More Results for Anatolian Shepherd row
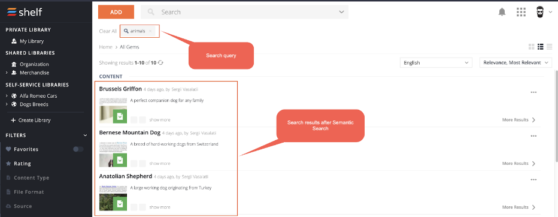Image resolution: width=558 pixels, height=217 pixels. tap(519, 207)
